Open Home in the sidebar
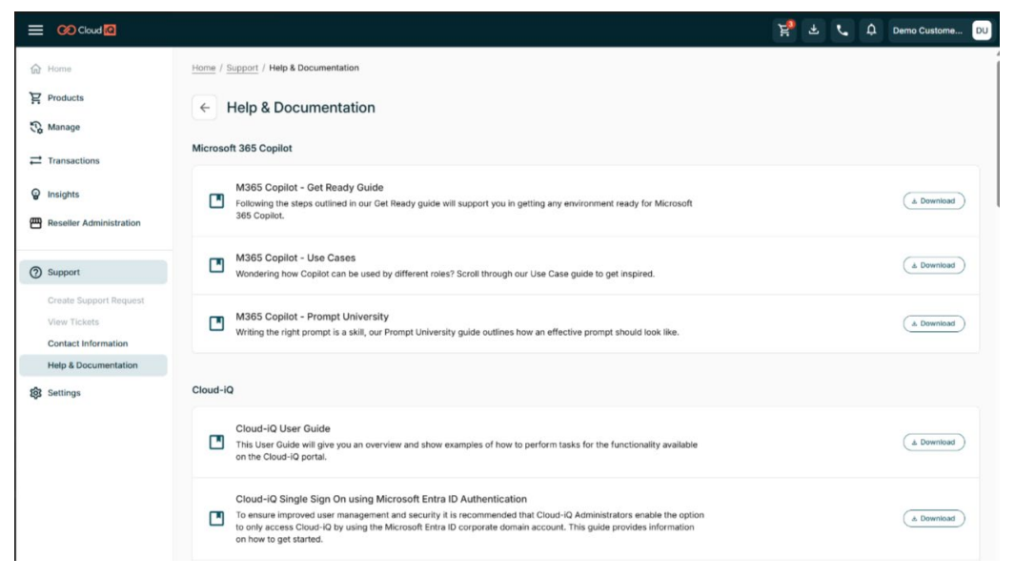This screenshot has width=1015, height=579. click(59, 69)
